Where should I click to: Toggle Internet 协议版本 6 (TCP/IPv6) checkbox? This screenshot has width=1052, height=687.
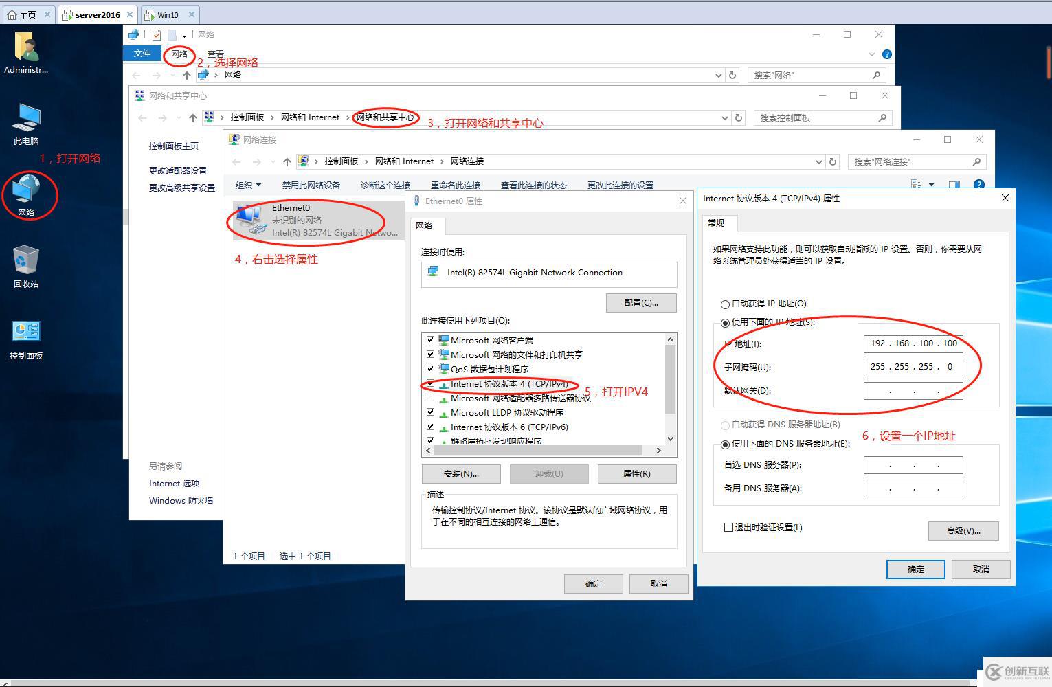coord(430,426)
